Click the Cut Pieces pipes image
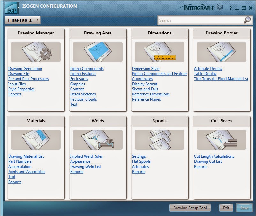Screen dimensions: 256x216 (222, 140)
